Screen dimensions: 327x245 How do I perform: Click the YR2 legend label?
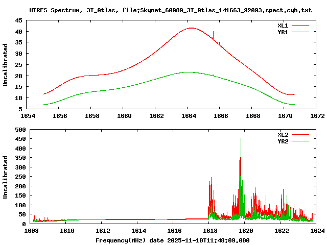(x=283, y=141)
